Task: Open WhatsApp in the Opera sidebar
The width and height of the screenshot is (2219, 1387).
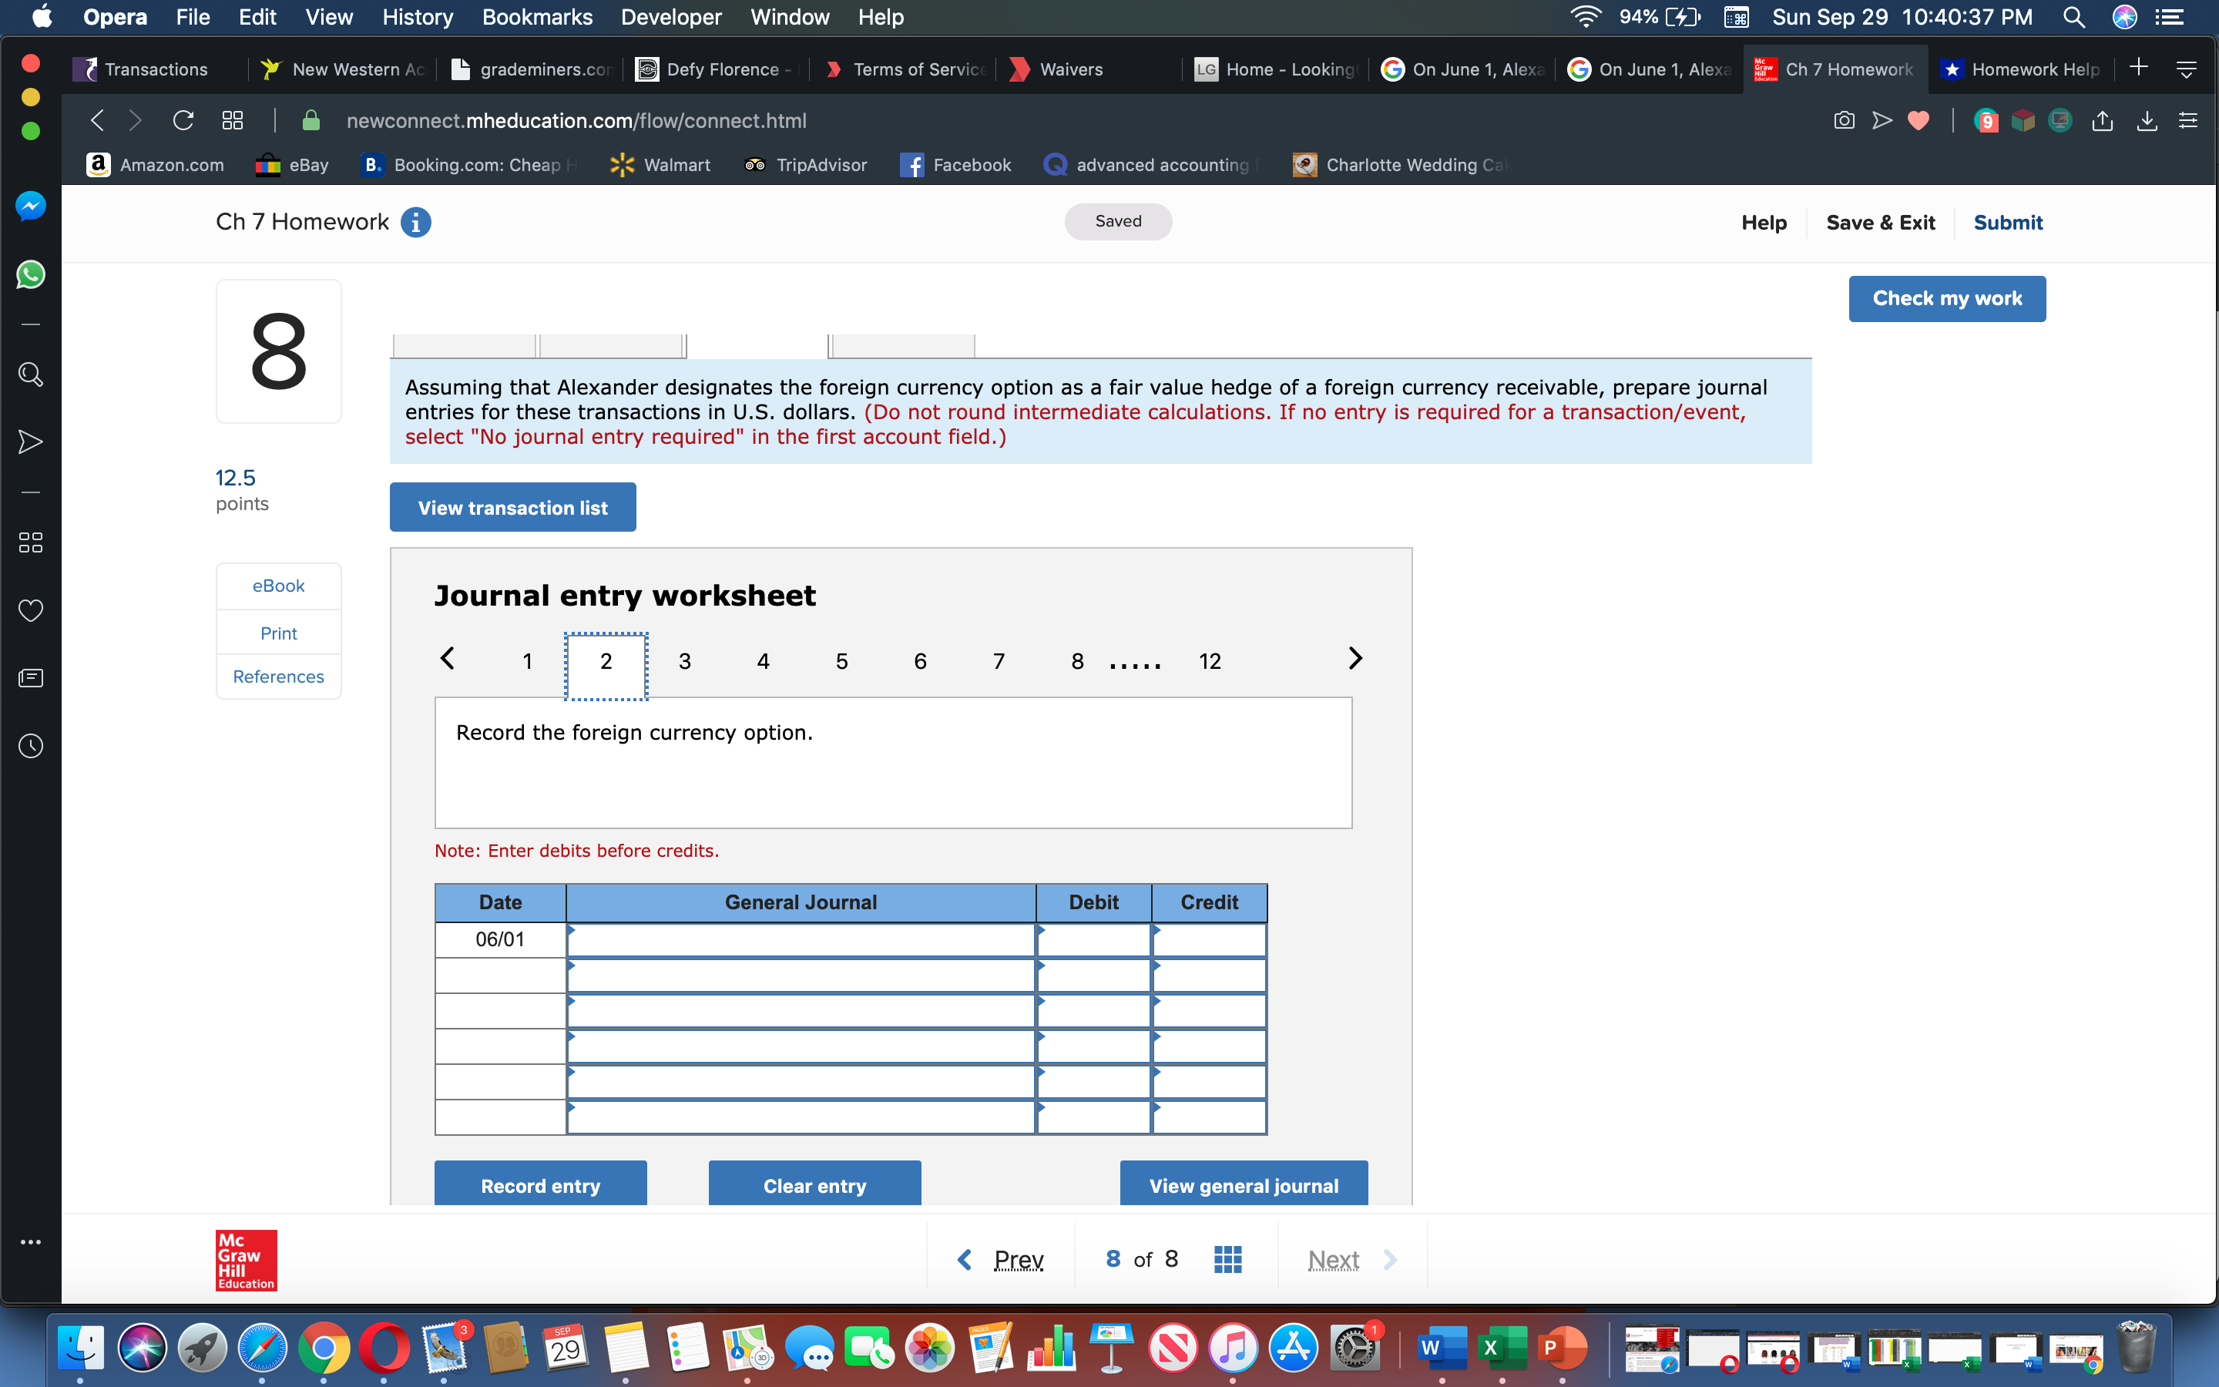Action: point(30,274)
